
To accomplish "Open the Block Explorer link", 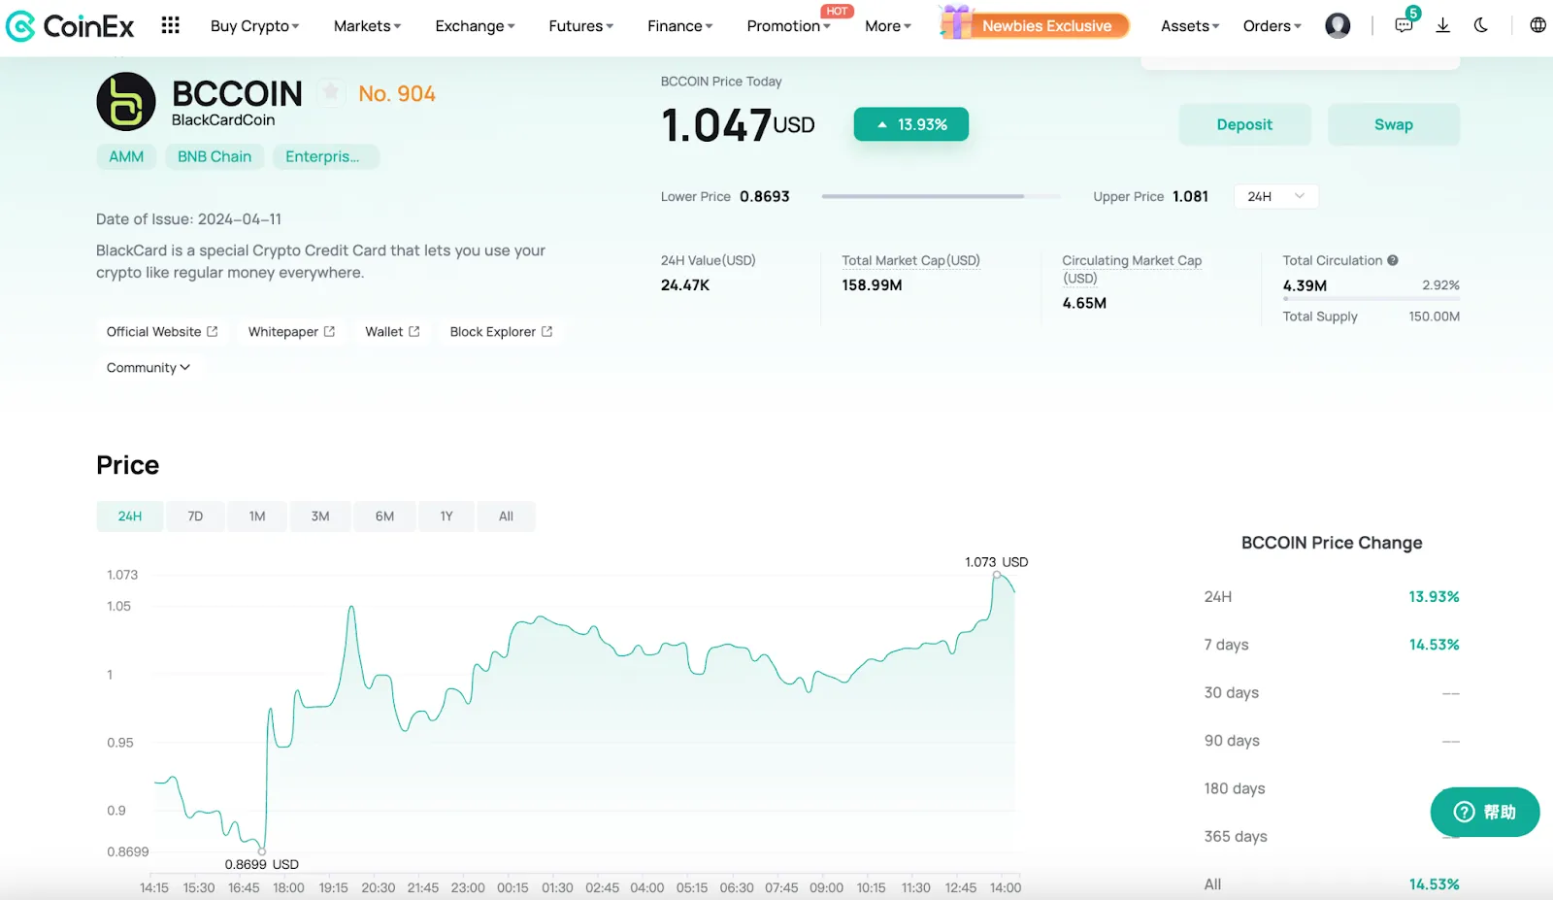I will (501, 332).
